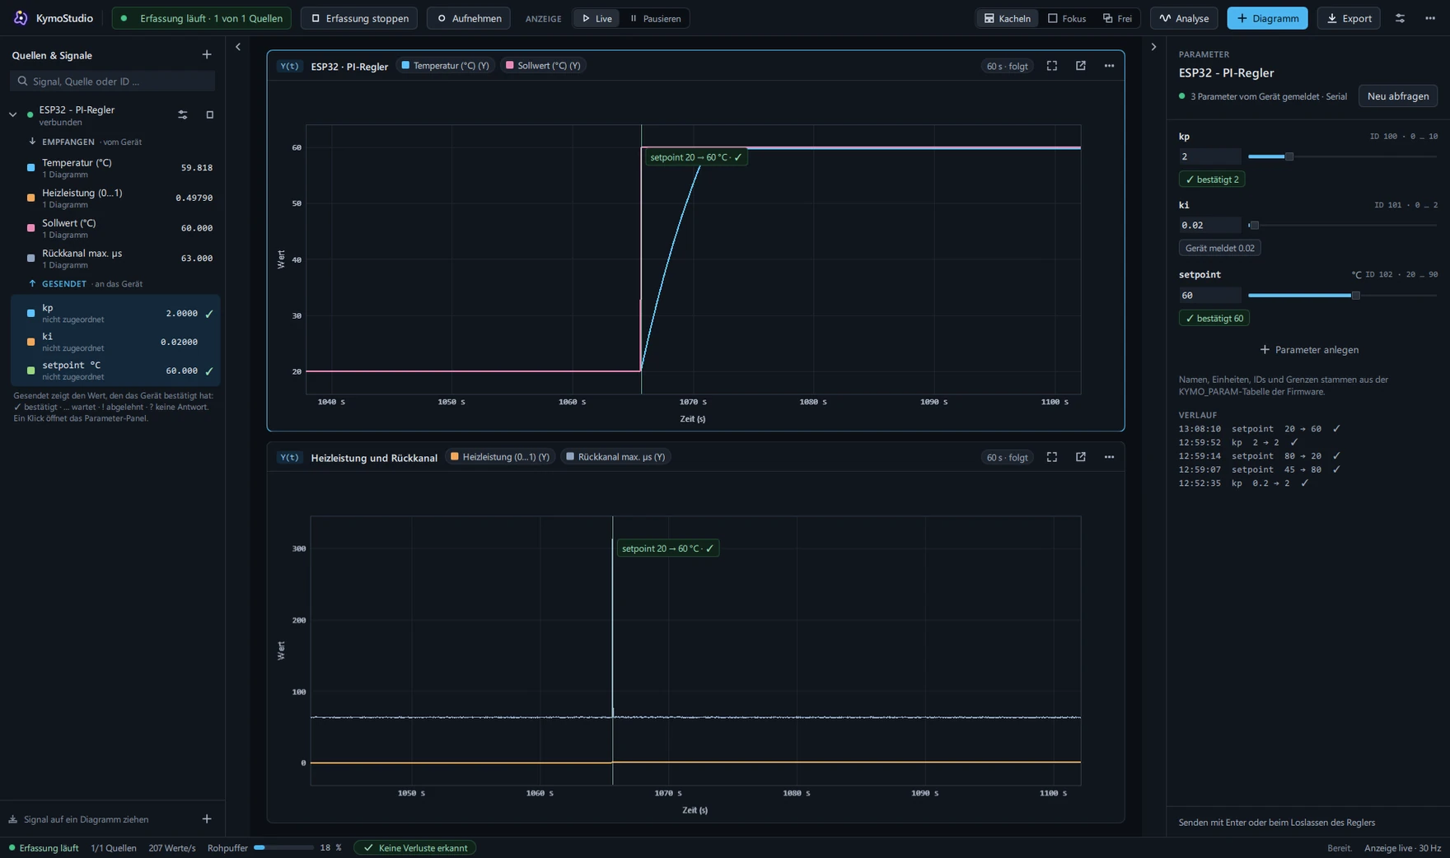Collapse the right parameter panel chevron
The height and width of the screenshot is (858, 1450).
click(x=1153, y=47)
